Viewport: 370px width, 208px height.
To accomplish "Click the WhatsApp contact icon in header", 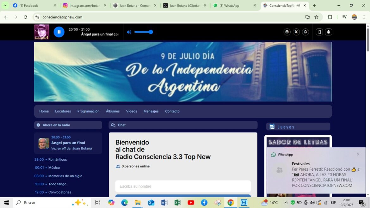I will [305, 32].
